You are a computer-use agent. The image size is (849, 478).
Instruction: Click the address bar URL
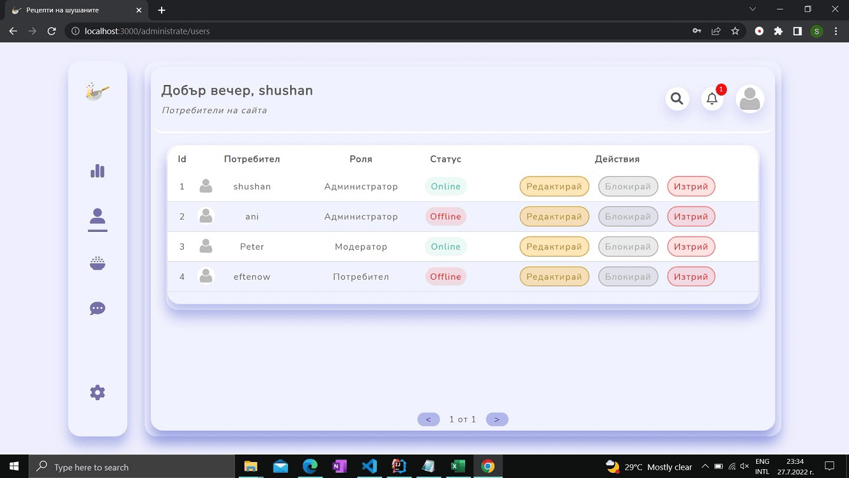(147, 31)
